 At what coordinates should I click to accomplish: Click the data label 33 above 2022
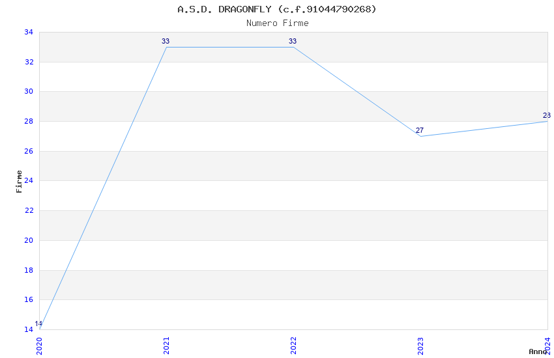293,41
